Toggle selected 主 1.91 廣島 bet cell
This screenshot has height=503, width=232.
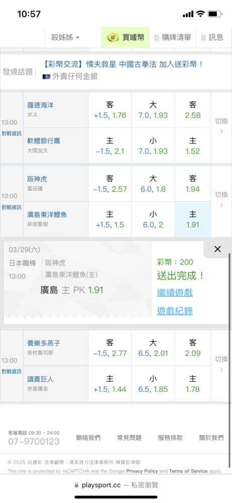[x=193, y=219]
